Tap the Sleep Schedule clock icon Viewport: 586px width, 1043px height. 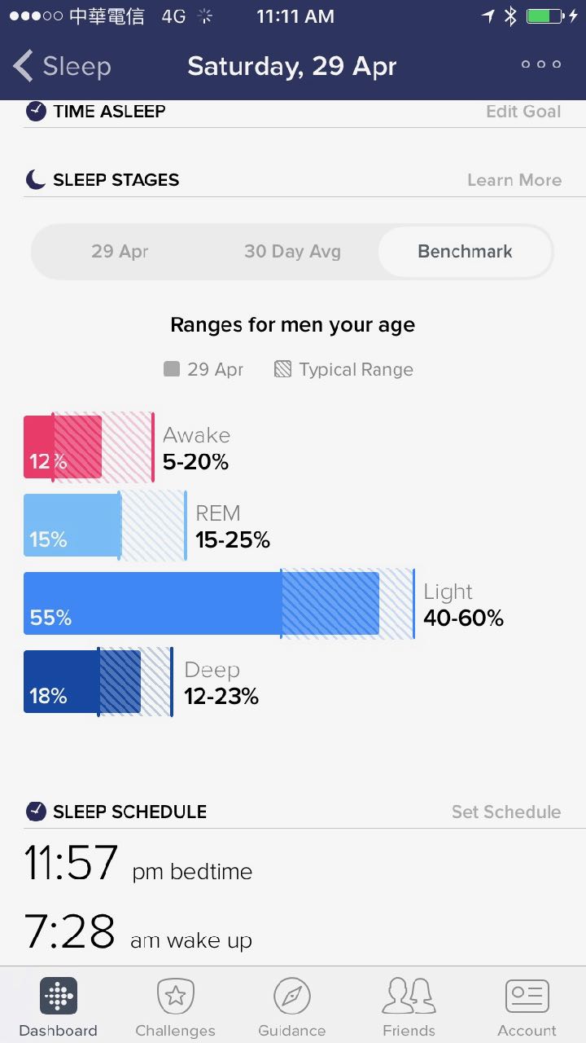click(36, 812)
